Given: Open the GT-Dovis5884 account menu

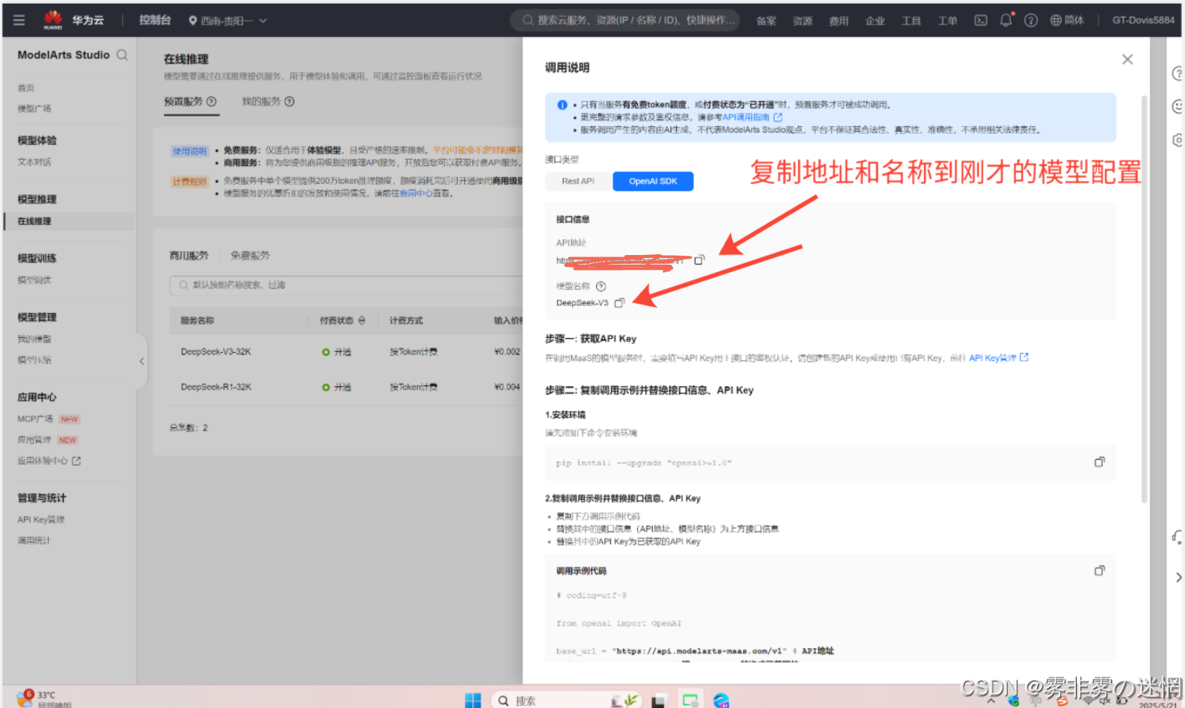Looking at the screenshot, I should (1143, 20).
